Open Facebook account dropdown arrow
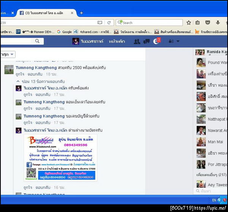This screenshot has width=228, height=212. point(178,41)
